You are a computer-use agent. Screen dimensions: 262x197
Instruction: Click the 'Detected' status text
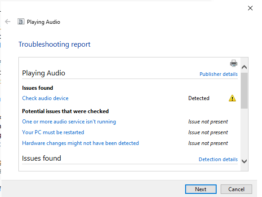click(x=199, y=98)
